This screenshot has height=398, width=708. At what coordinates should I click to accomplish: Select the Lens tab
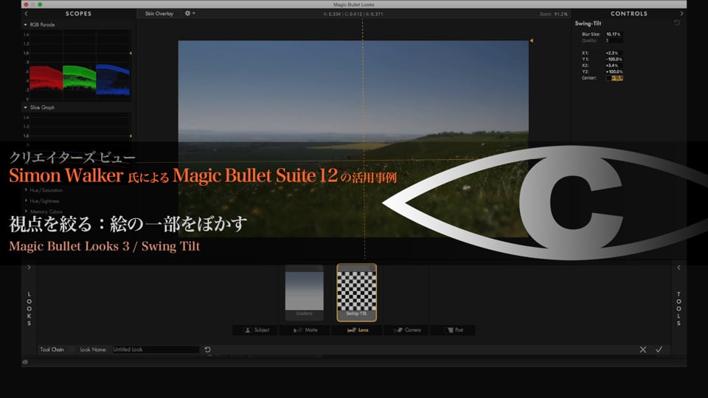click(358, 330)
